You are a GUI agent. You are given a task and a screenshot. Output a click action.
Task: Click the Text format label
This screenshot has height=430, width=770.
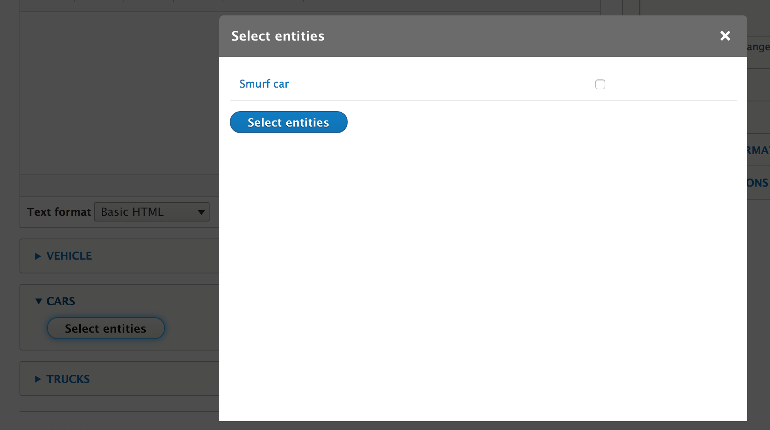59,212
